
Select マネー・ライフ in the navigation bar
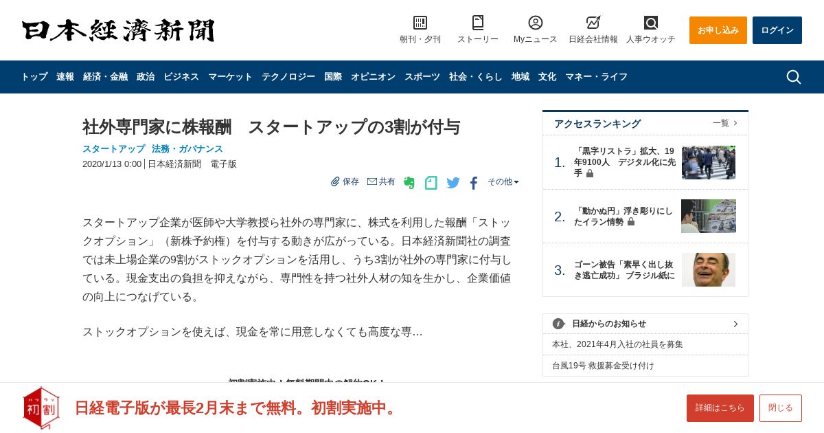click(x=596, y=77)
